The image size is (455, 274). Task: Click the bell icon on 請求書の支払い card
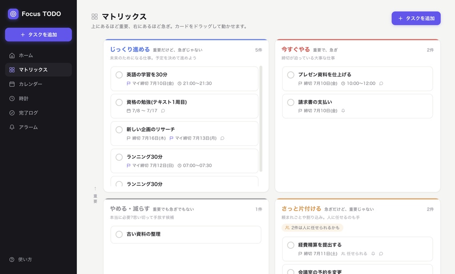[343, 111]
